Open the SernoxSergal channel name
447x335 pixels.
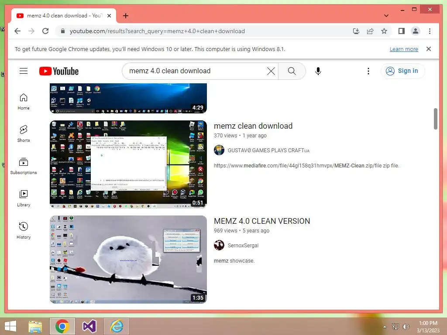click(243, 246)
